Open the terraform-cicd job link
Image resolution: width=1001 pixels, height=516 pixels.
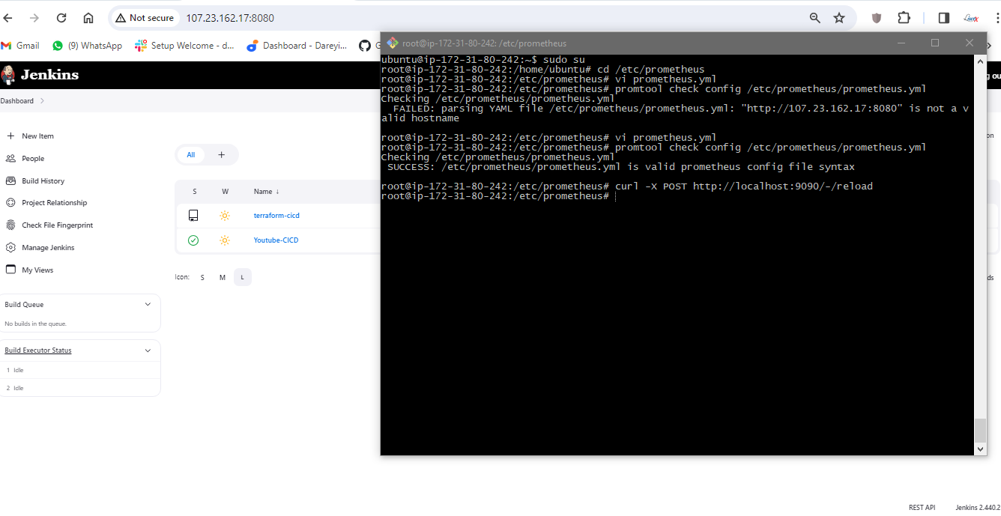click(276, 216)
